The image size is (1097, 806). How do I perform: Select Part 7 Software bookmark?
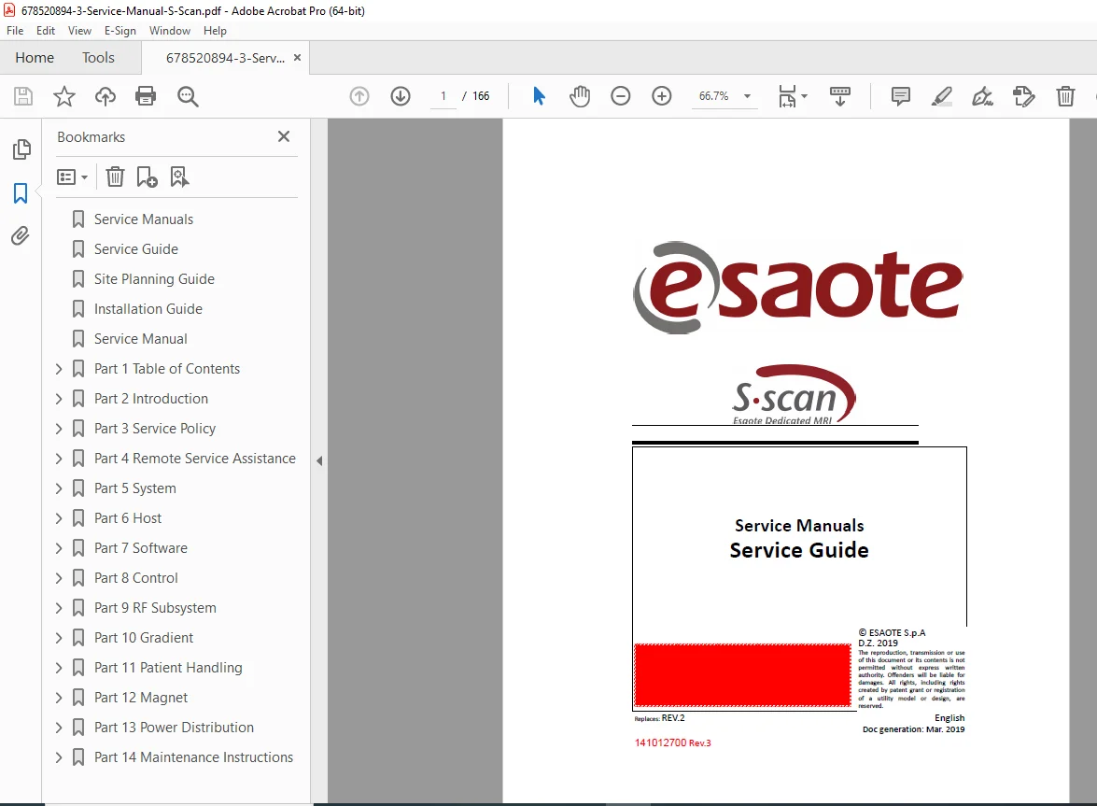pos(141,548)
